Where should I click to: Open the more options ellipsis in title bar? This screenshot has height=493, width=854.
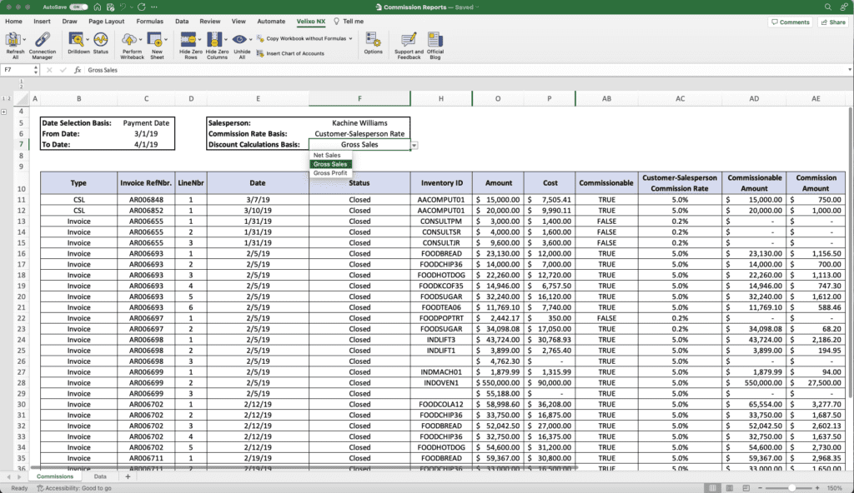tap(154, 7)
